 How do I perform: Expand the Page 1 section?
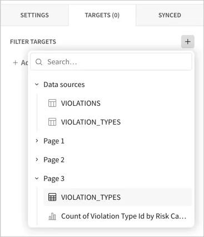pos(37,141)
